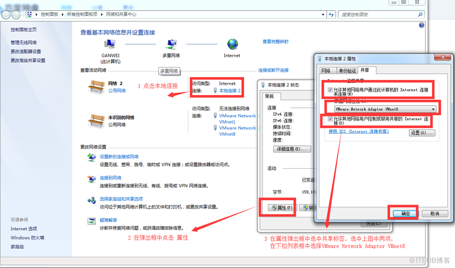
Task: Click the 疑难解答 link
Action: pyautogui.click(x=108, y=220)
